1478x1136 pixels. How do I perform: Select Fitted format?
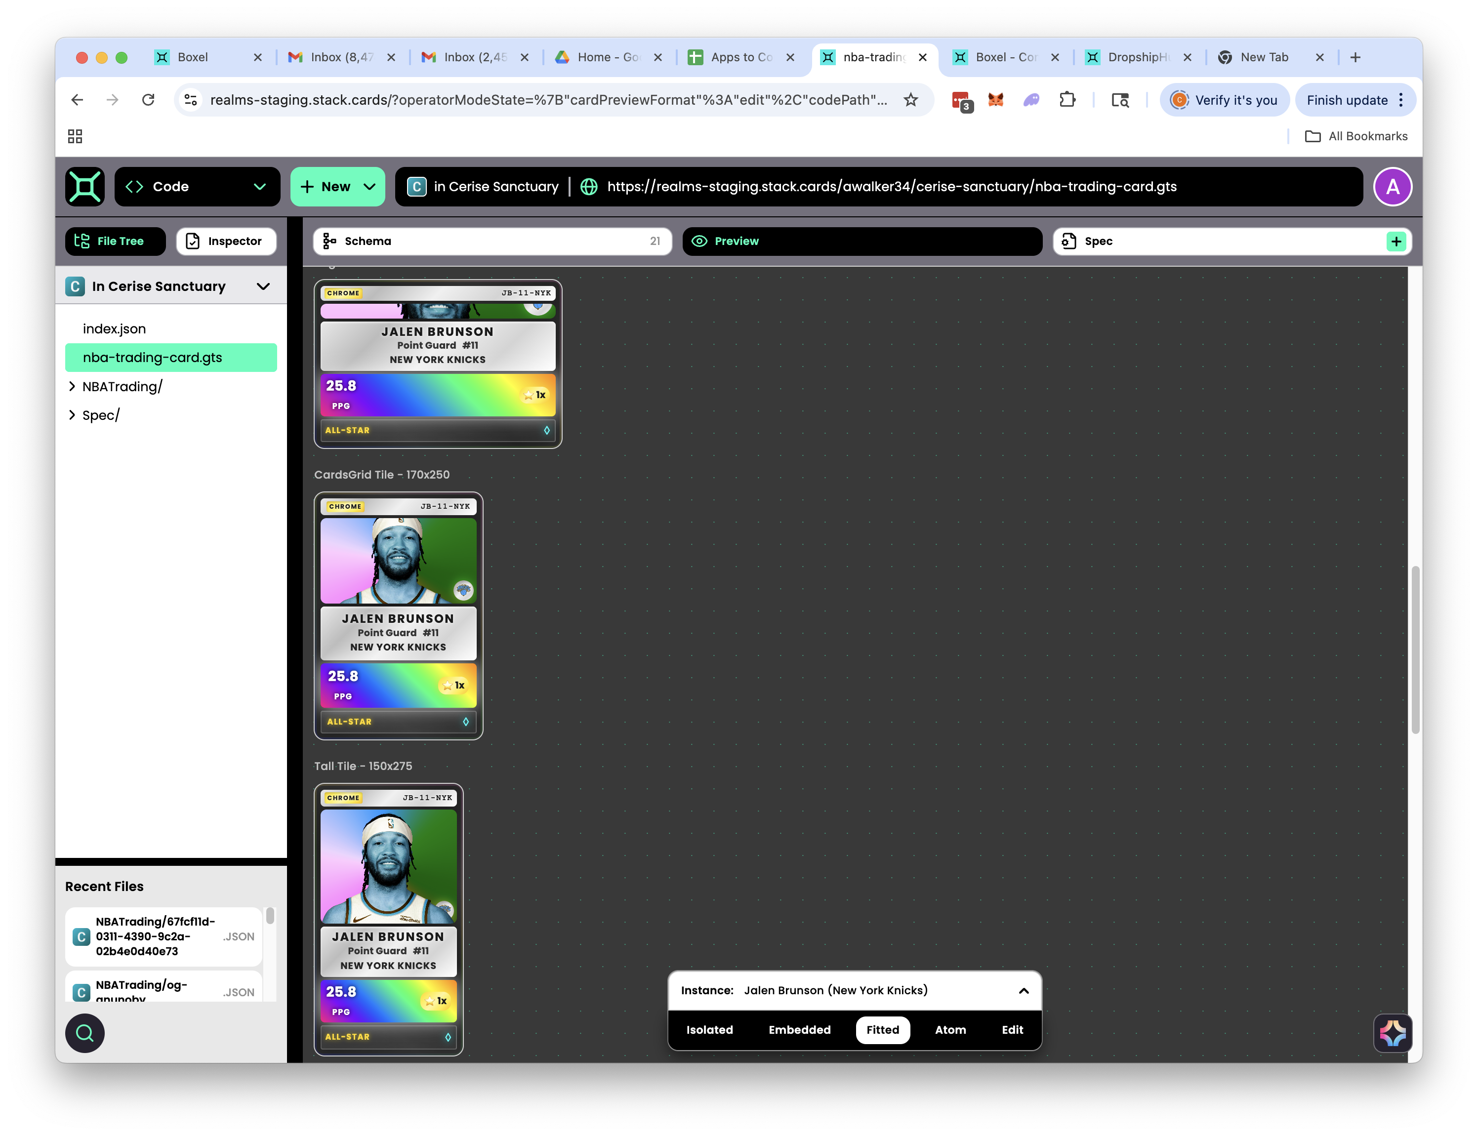882,1029
